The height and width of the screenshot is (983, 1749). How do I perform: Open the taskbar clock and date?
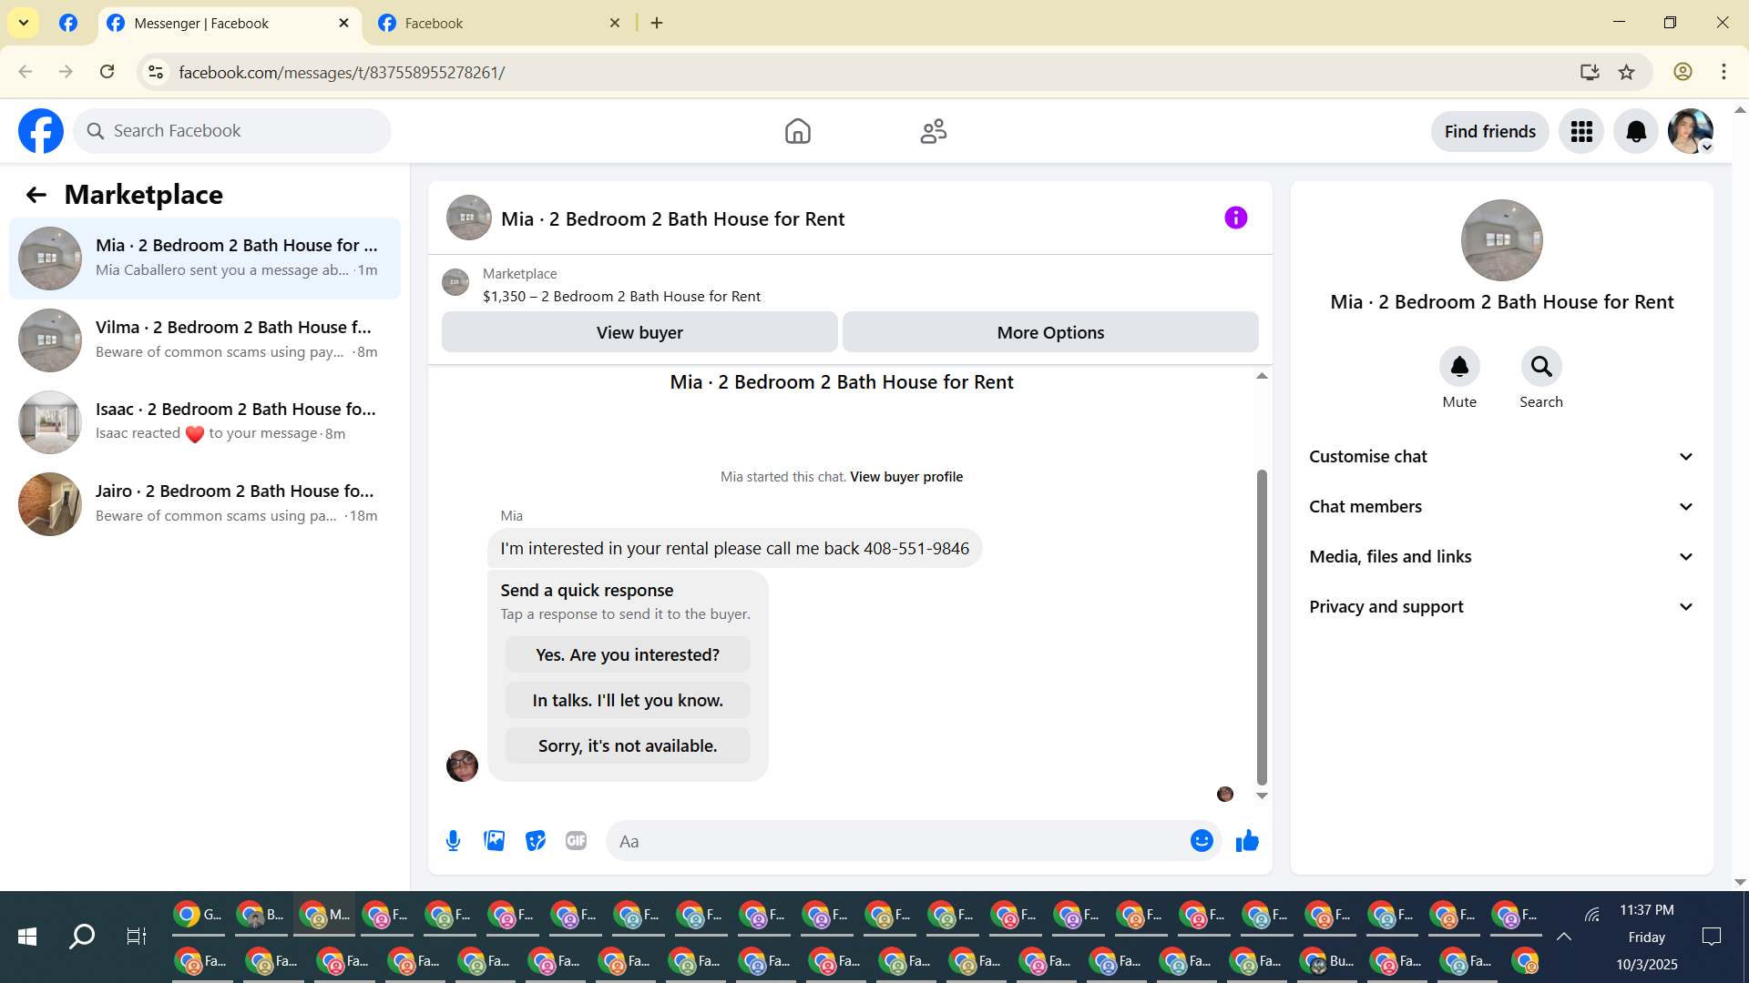pos(1647,937)
